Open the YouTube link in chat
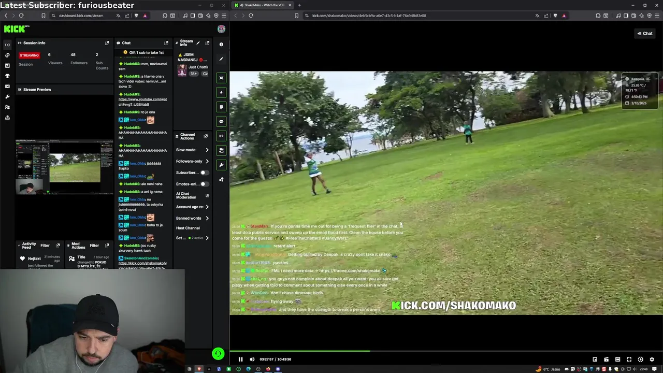Viewport: 663px width, 373px height. pyautogui.click(x=142, y=102)
